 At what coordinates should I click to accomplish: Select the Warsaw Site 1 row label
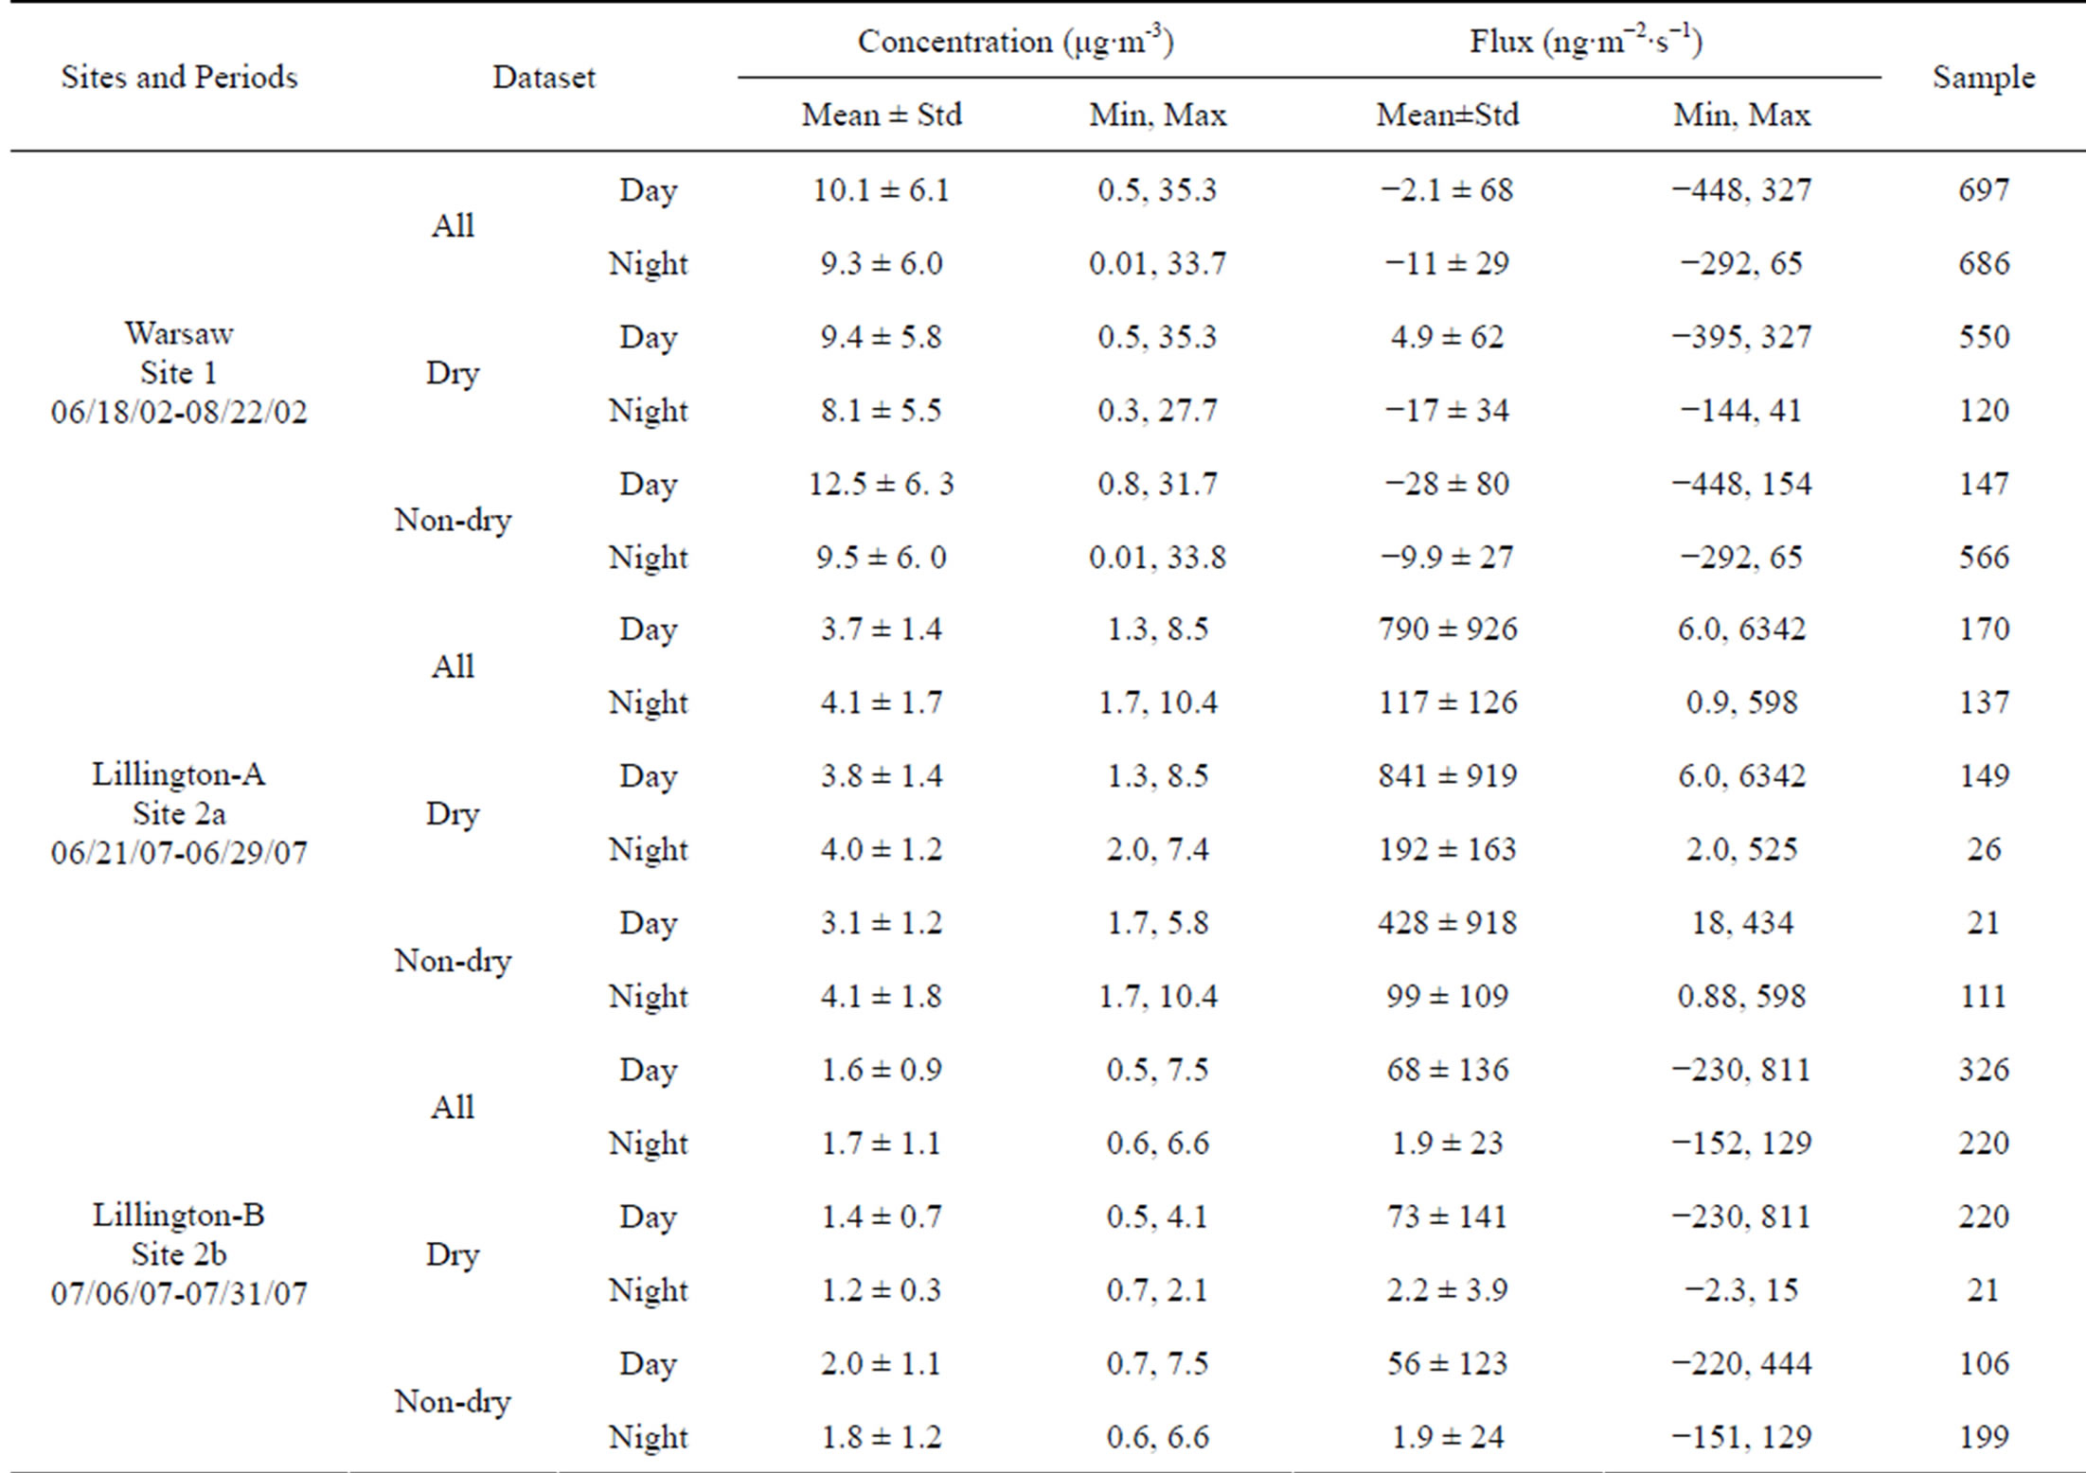tap(179, 373)
